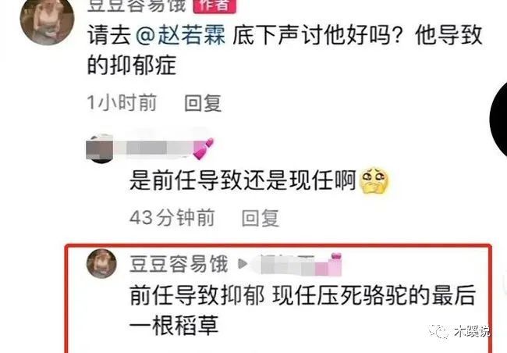Tap the comment text 的抑郁症
507x353 pixels.
(132, 65)
